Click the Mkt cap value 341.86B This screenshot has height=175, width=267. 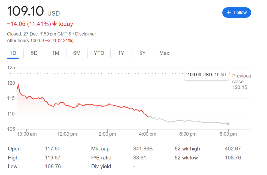coord(143,149)
